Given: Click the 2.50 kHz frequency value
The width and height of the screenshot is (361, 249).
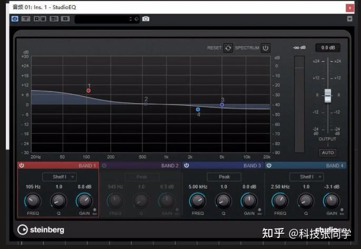Looking at the screenshot, I should 280,187.
